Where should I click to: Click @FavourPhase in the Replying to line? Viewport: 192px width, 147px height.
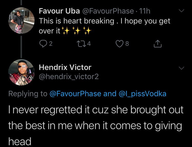[75, 94]
